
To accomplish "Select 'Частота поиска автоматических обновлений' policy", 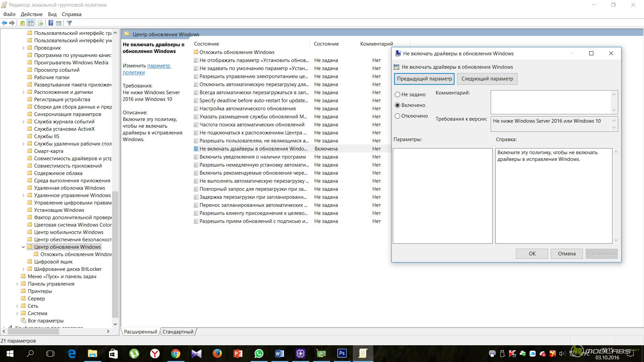I will [252, 125].
